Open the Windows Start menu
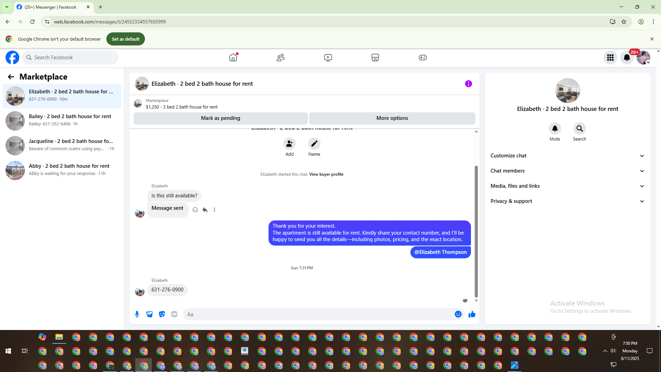This screenshot has height=372, width=661. [x=8, y=351]
